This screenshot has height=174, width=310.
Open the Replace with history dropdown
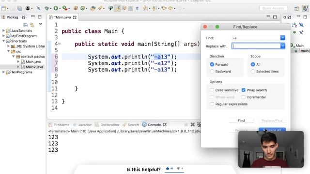(x=283, y=46)
